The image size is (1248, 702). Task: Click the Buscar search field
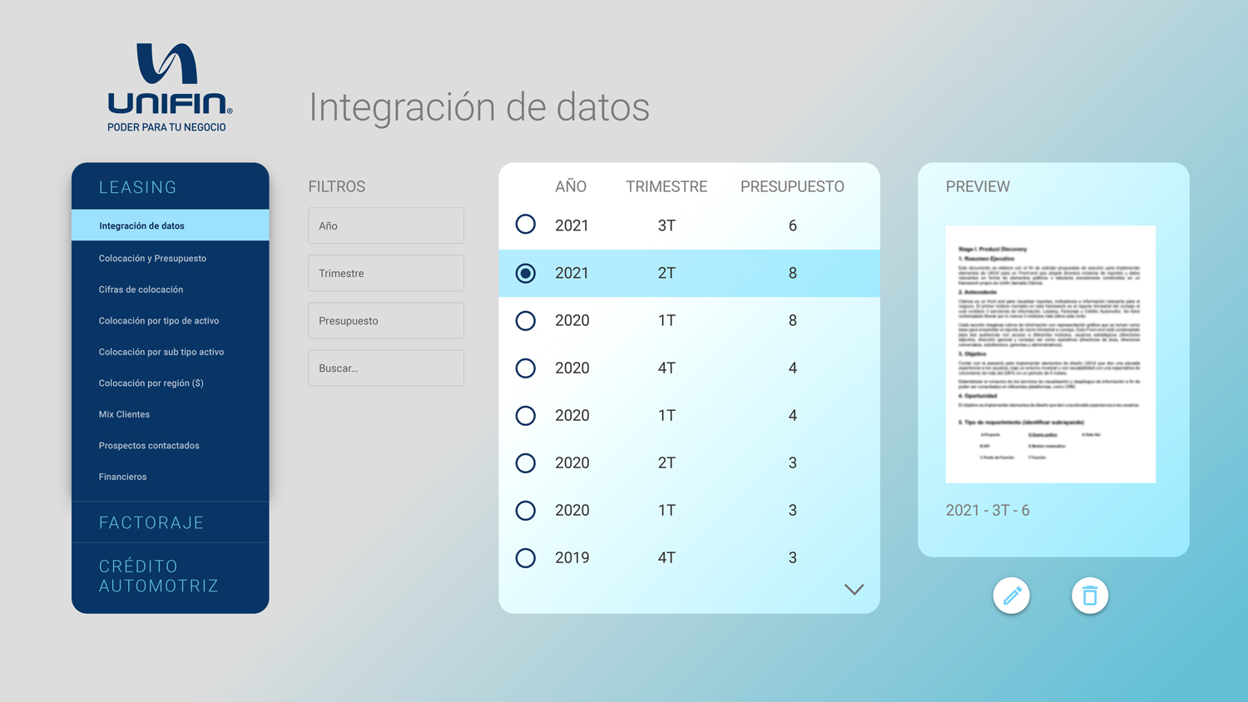click(386, 368)
